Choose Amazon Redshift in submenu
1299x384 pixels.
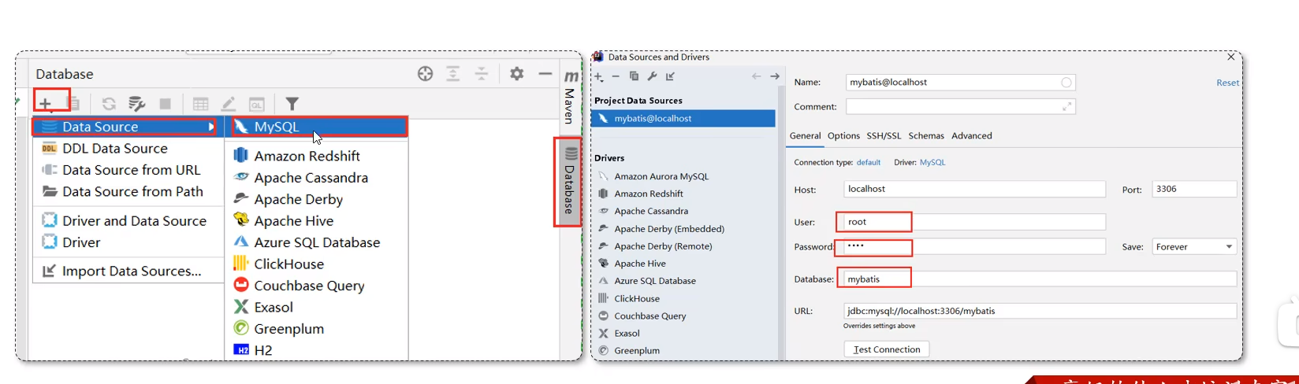tap(318, 157)
